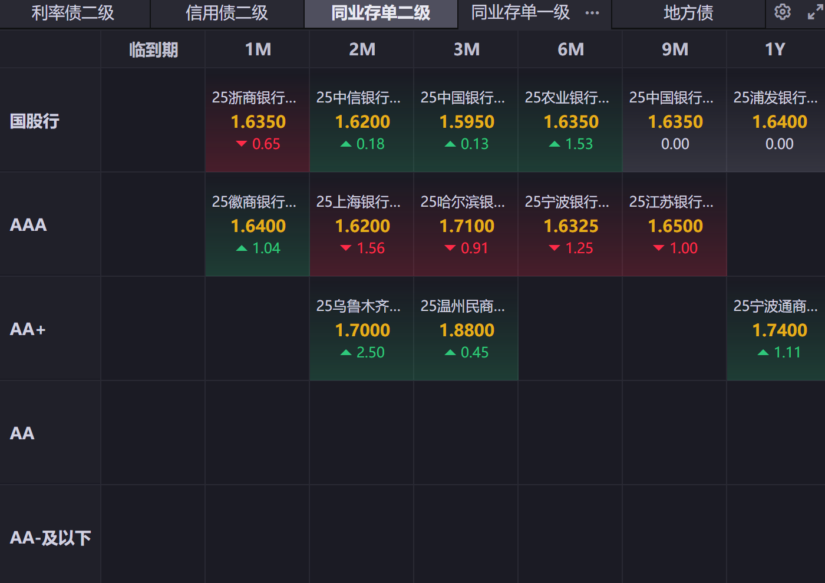825x583 pixels.
Task: Click the 同业存单二级 active tab
Action: pos(381,13)
